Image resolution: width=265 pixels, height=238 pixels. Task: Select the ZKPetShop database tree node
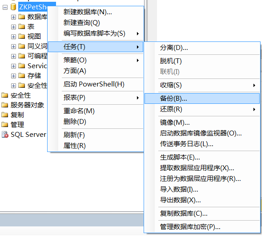[33, 7]
